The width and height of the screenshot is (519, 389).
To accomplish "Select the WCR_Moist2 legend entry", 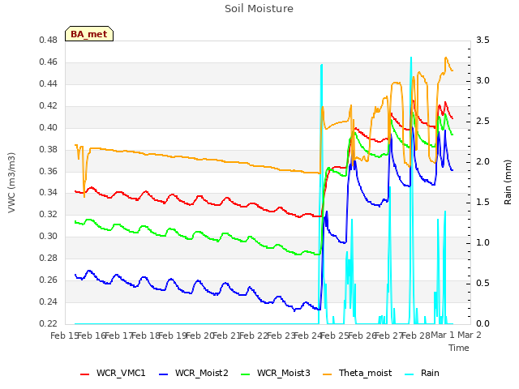I will tap(194, 373).
